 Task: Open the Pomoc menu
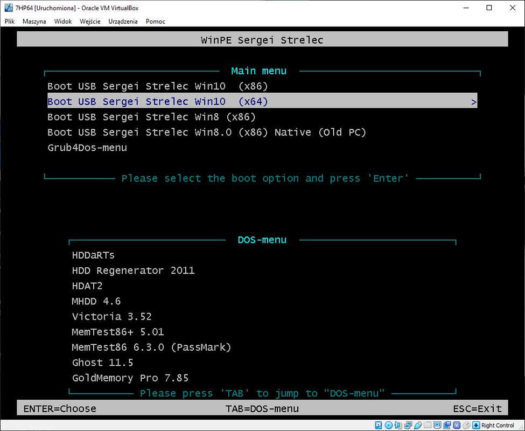[x=156, y=22]
